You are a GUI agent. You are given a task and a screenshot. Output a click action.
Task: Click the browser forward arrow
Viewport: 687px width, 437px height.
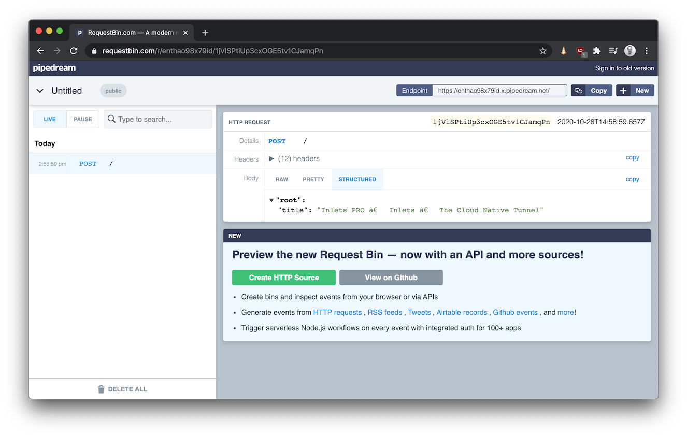coord(57,51)
